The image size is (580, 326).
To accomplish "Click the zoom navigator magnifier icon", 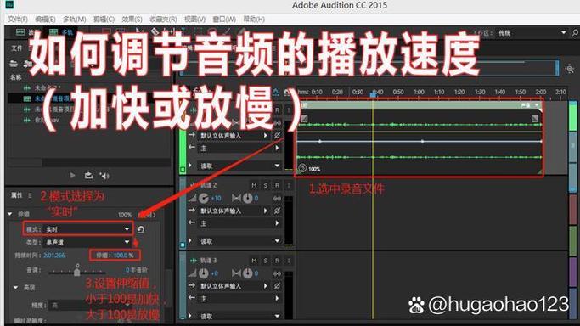I will click(x=570, y=69).
